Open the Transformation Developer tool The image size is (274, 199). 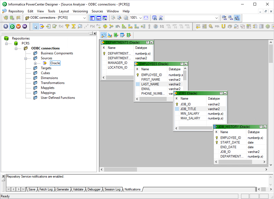tap(116, 35)
